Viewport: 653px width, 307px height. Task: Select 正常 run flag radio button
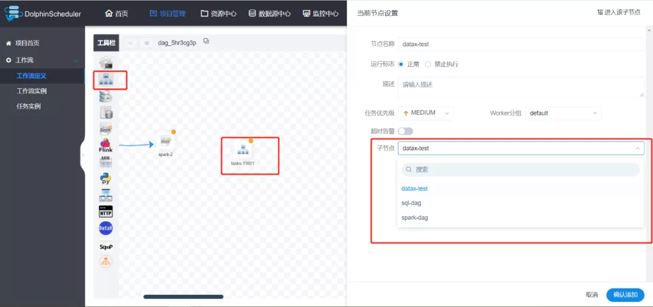click(x=401, y=65)
